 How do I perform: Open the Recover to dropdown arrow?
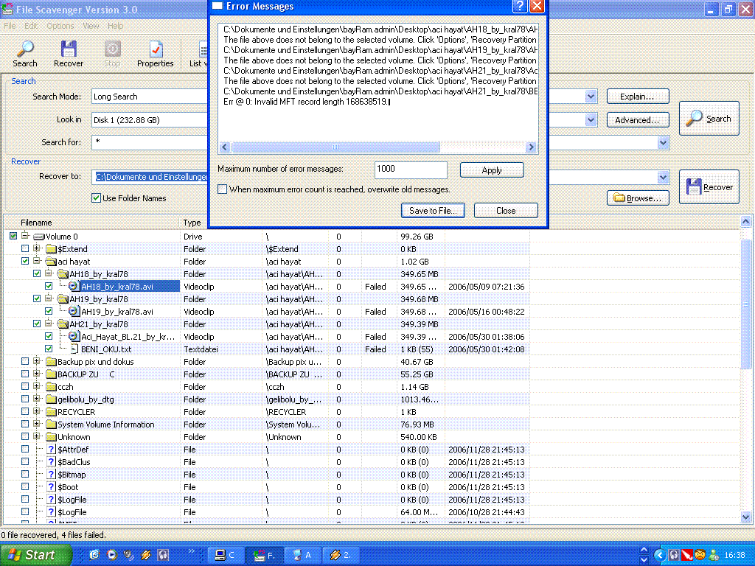663,177
